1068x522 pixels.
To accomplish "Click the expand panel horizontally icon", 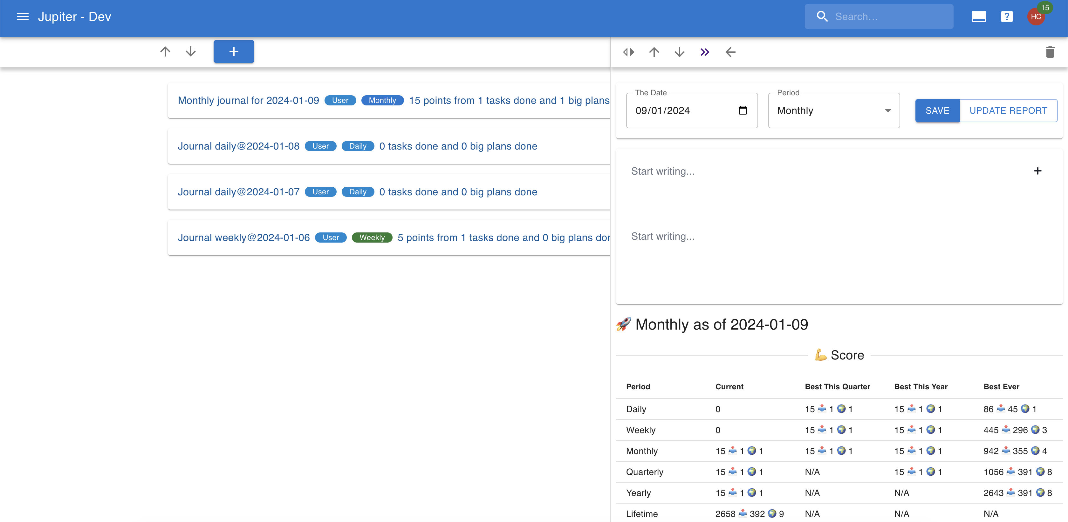I will point(628,52).
